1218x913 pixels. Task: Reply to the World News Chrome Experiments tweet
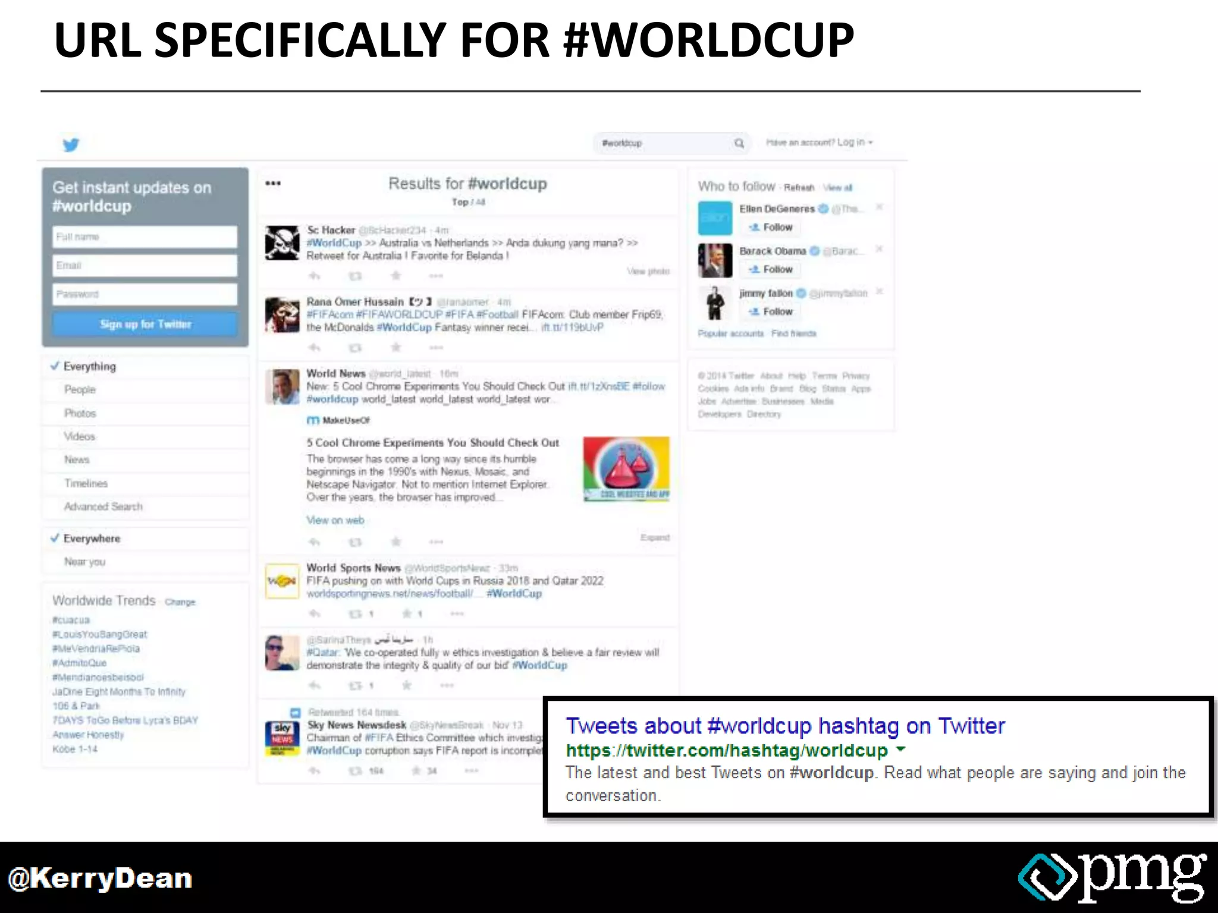(x=315, y=541)
